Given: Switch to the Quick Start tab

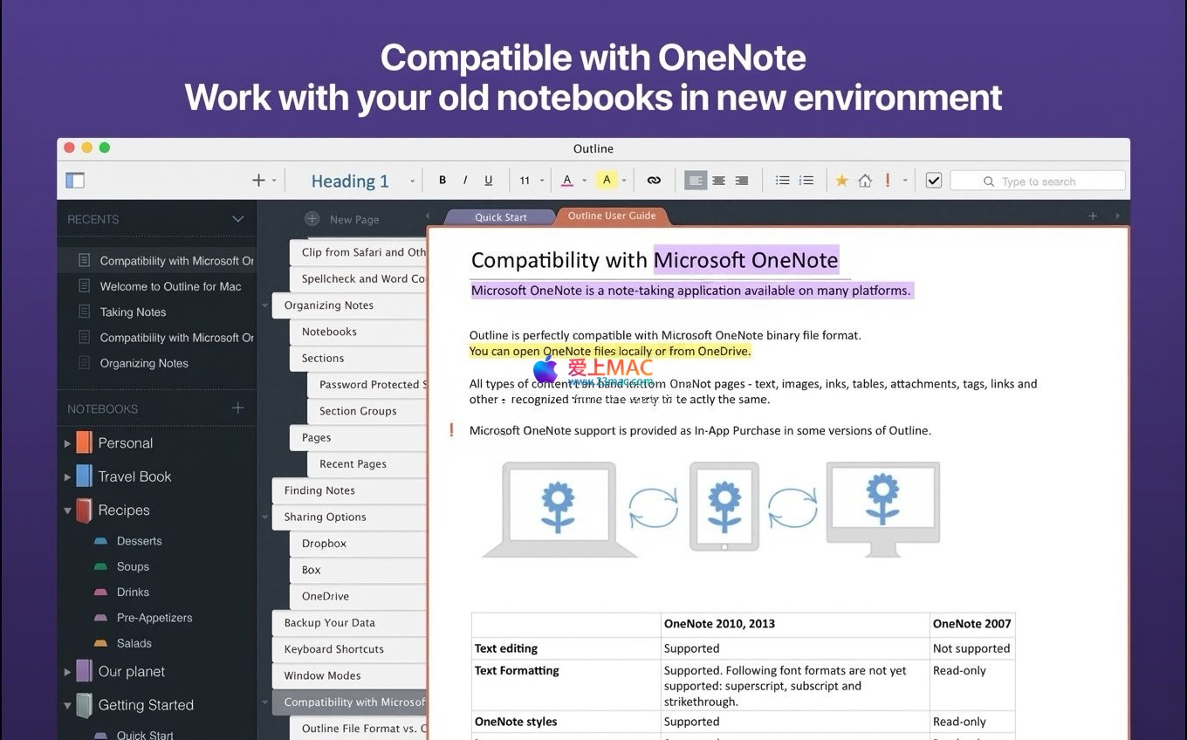Looking at the screenshot, I should [x=500, y=217].
